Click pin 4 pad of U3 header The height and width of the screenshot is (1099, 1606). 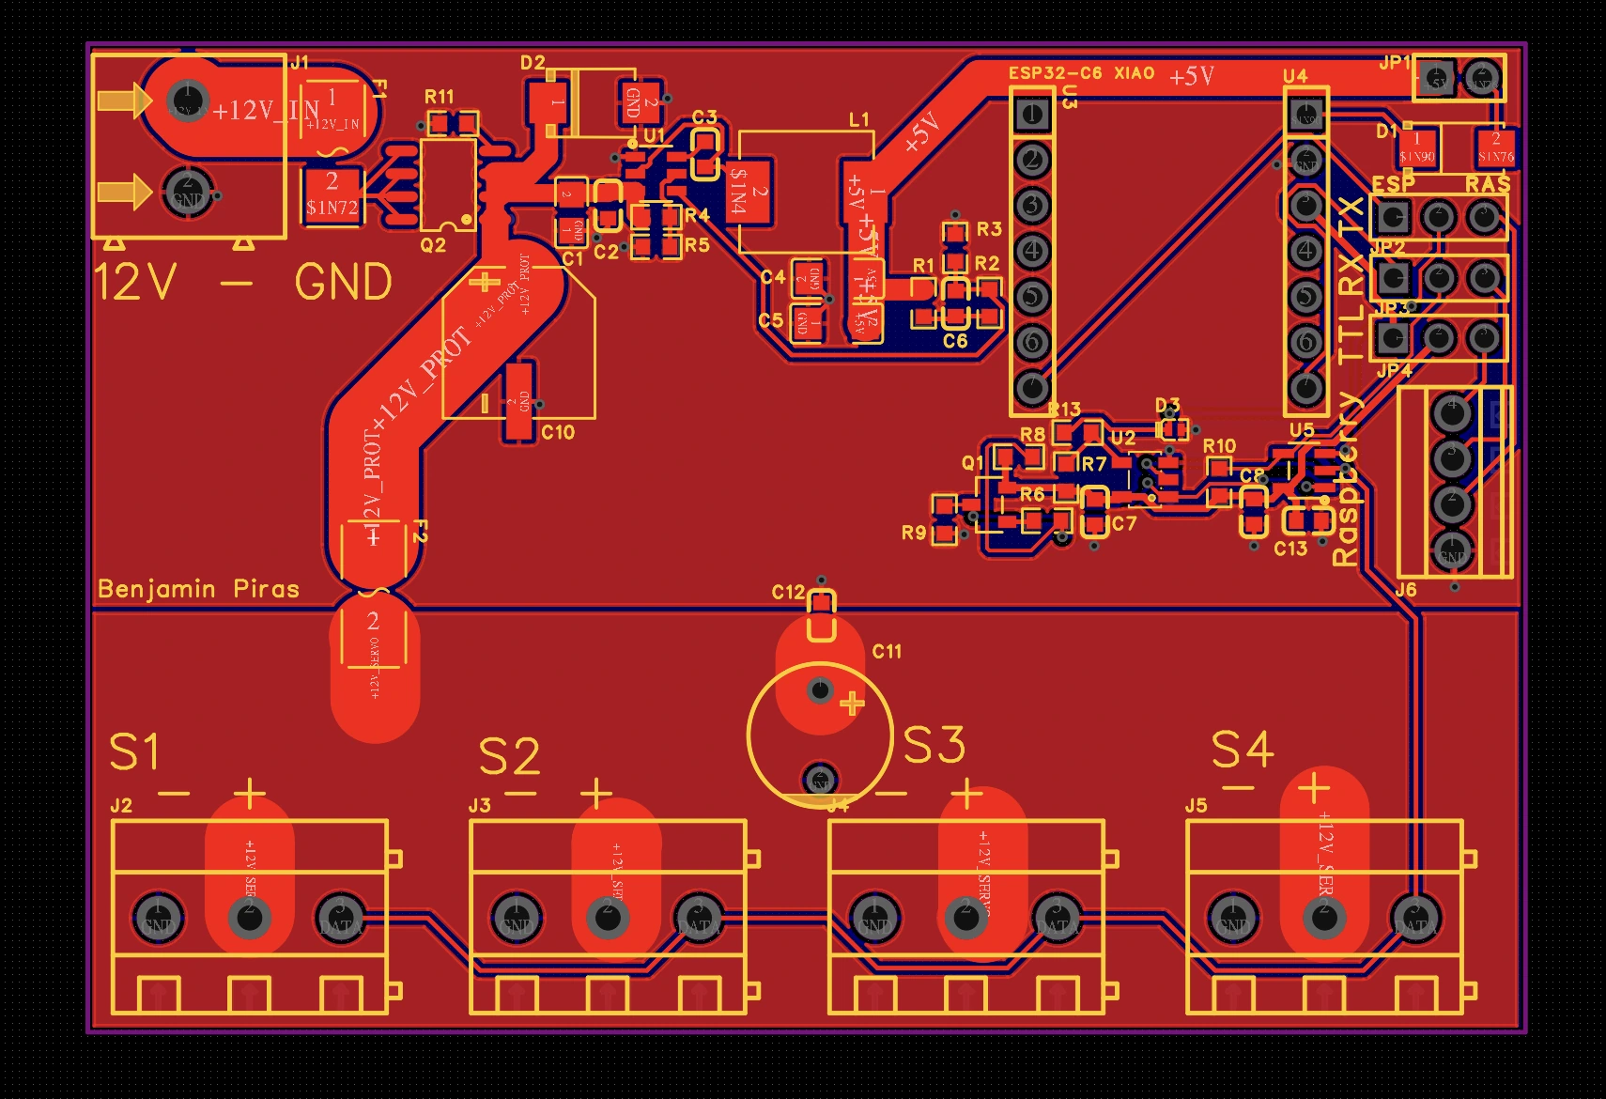(1032, 251)
